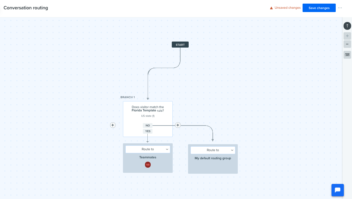This screenshot has width=352, height=199.
Task: Click the US state (1) condition text
Action: click(x=148, y=116)
